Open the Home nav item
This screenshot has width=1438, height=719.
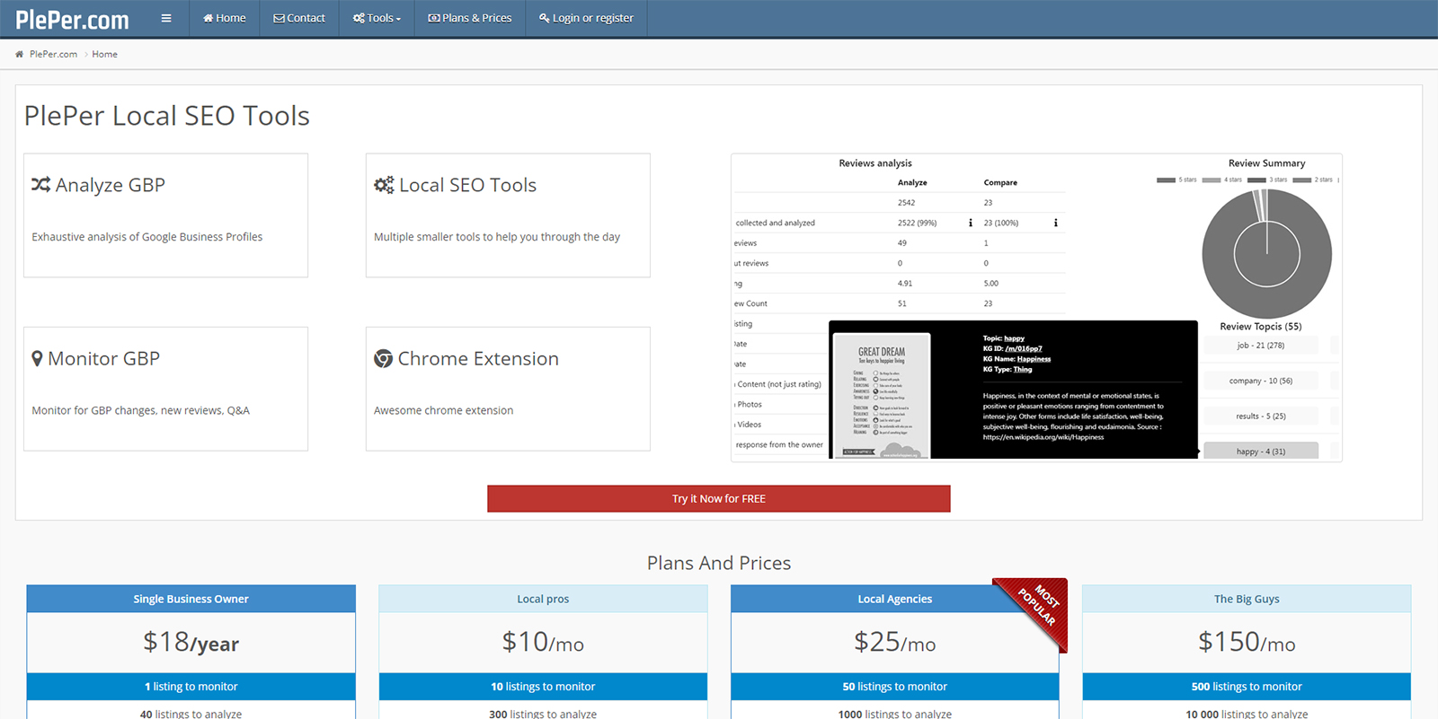point(225,18)
